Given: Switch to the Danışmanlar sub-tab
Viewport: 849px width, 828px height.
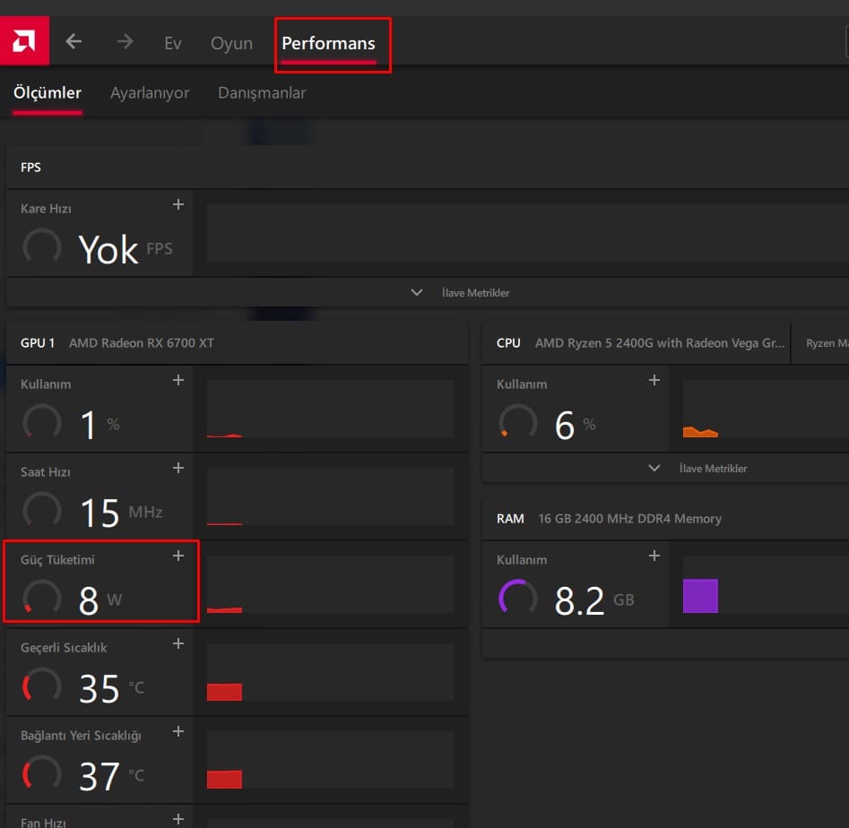Looking at the screenshot, I should 262,93.
